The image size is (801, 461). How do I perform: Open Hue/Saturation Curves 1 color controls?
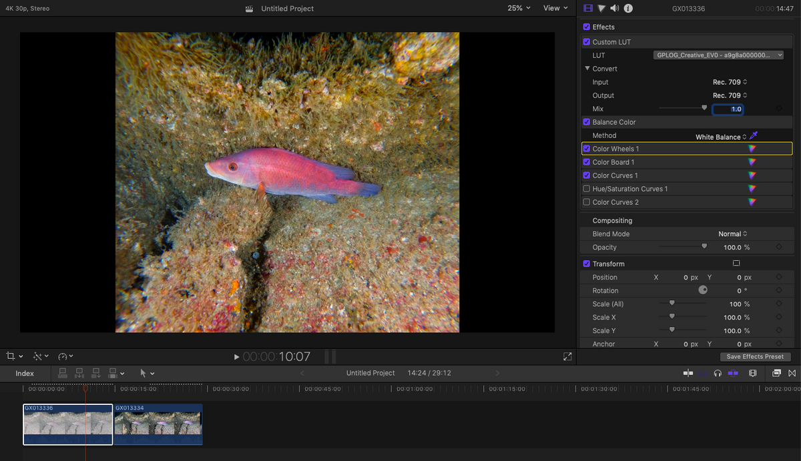click(x=752, y=189)
